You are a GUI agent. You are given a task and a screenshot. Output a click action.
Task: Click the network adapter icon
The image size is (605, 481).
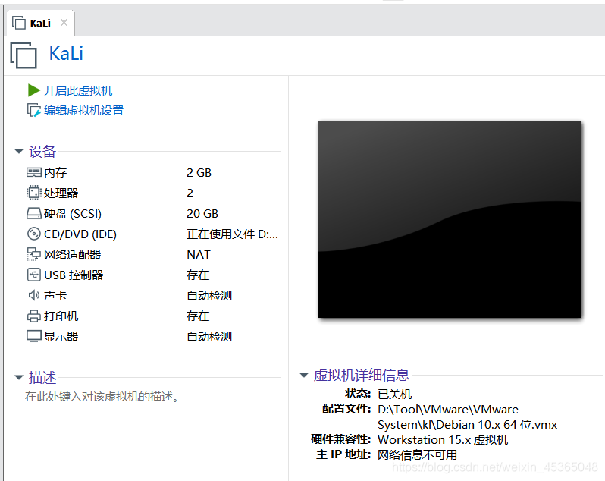pos(33,254)
